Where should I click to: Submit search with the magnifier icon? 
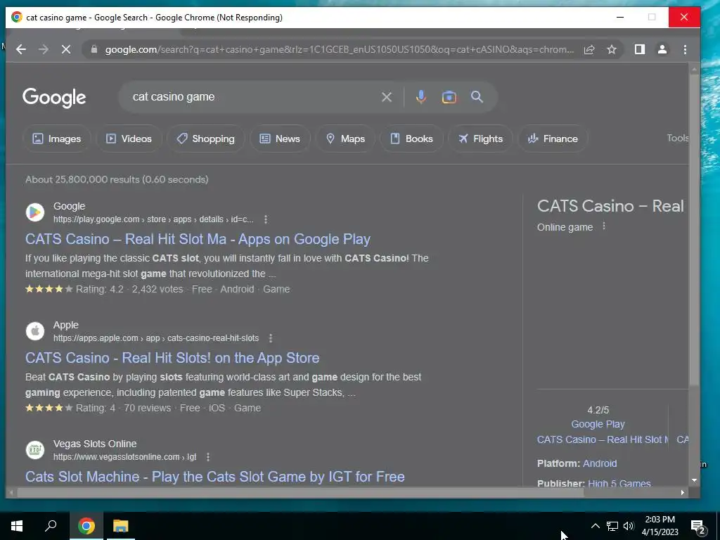click(x=477, y=97)
